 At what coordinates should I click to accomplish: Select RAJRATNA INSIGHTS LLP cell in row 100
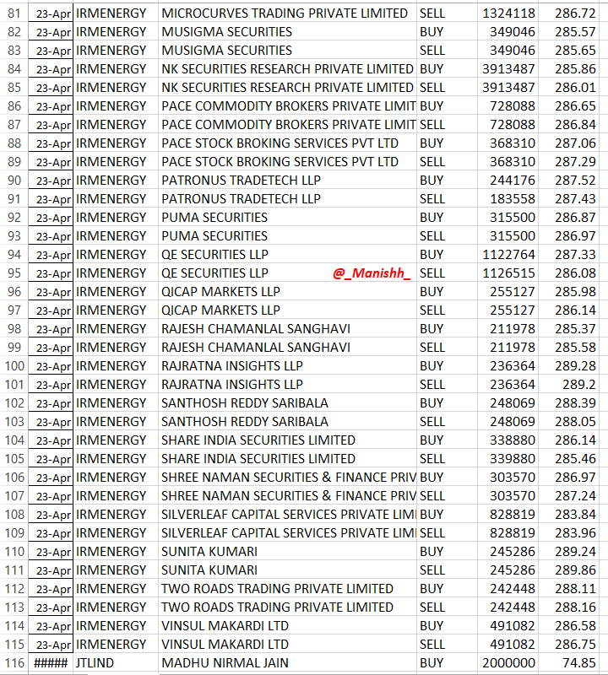[287, 365]
